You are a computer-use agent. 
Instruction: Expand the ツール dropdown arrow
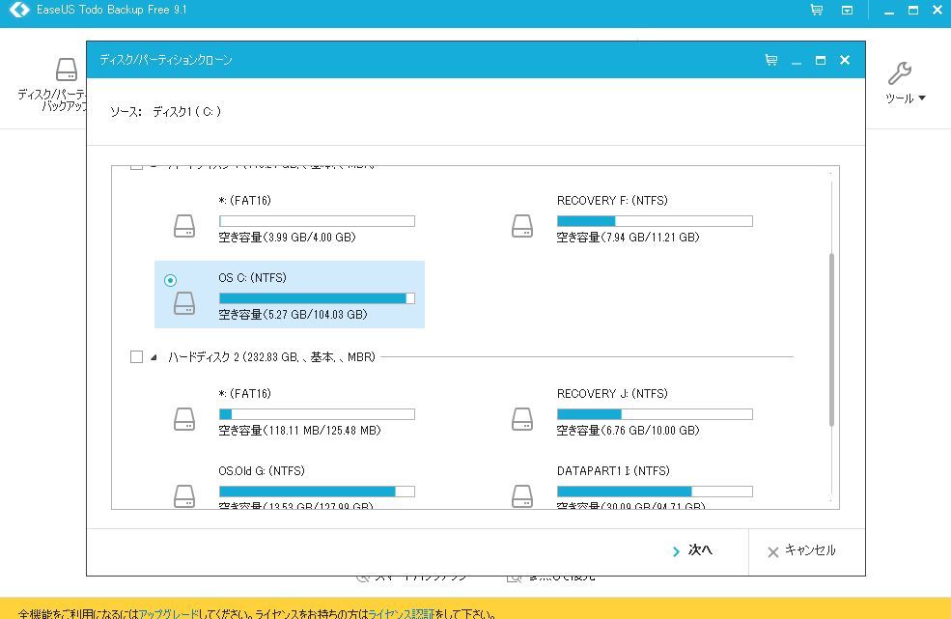[x=922, y=98]
